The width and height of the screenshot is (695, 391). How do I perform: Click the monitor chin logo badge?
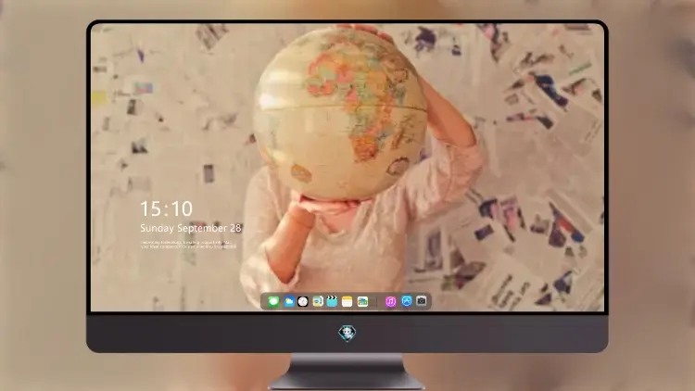(347, 333)
